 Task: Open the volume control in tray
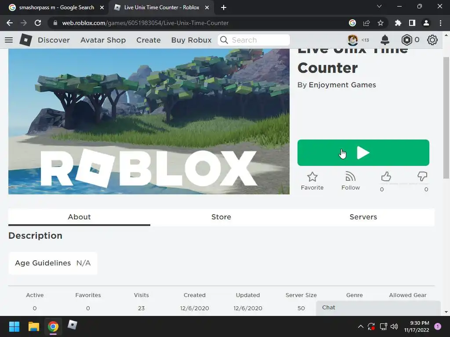click(x=394, y=326)
